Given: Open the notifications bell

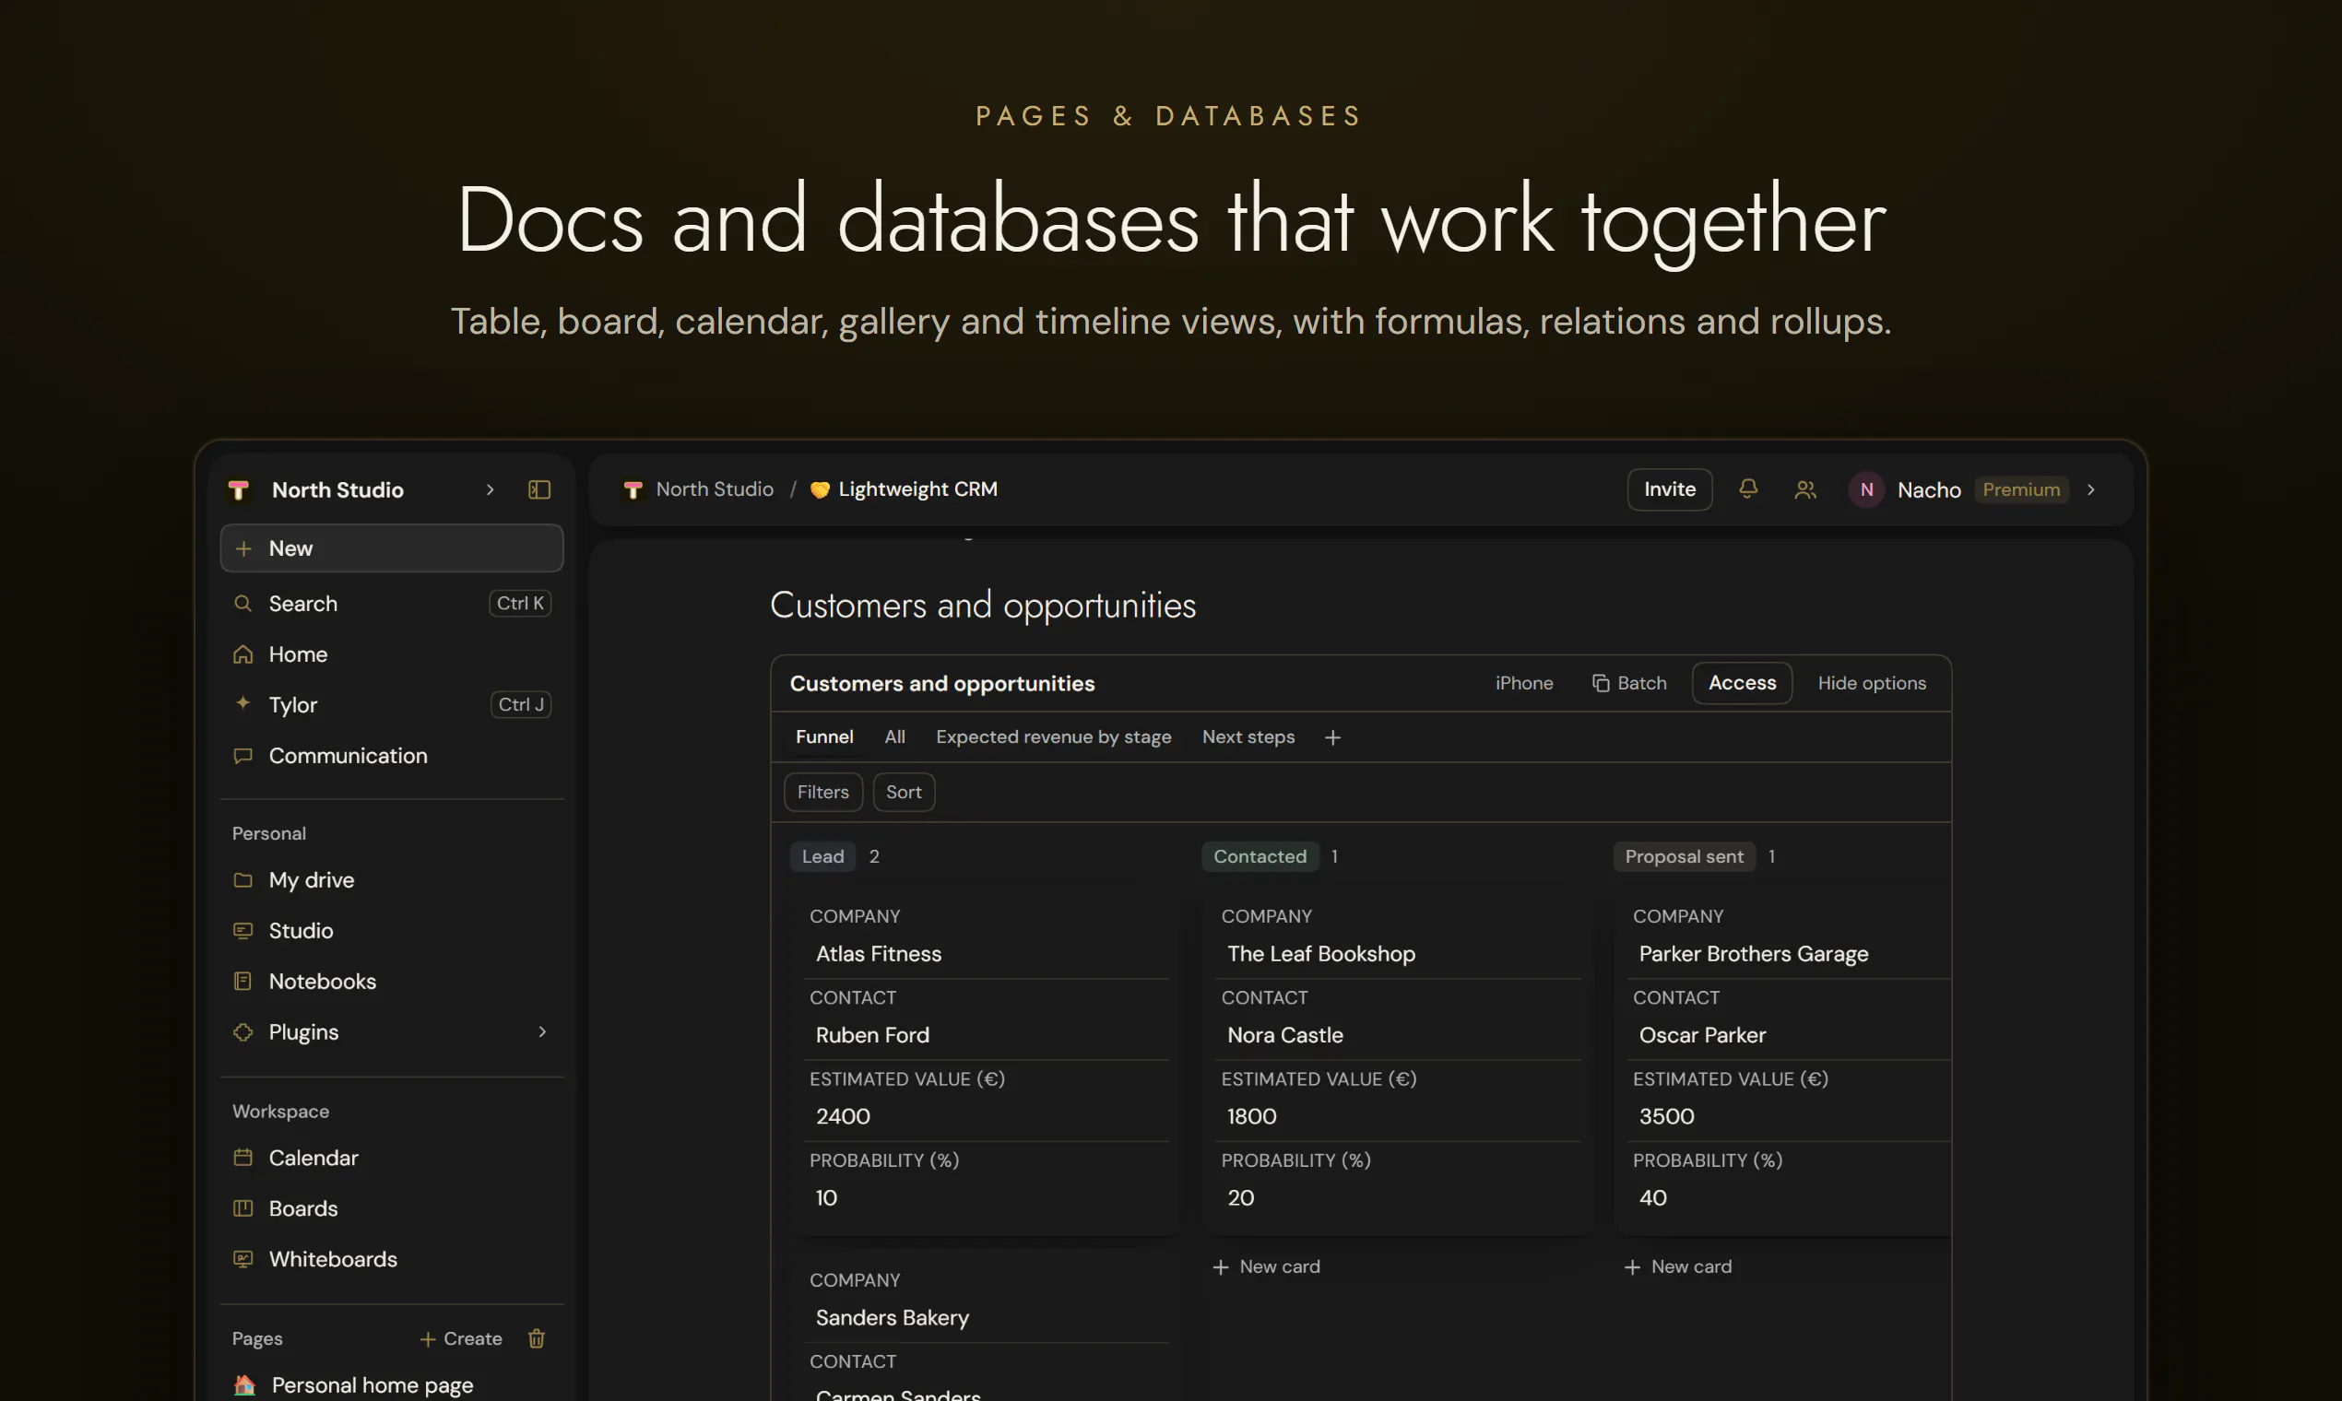Looking at the screenshot, I should coord(1748,489).
